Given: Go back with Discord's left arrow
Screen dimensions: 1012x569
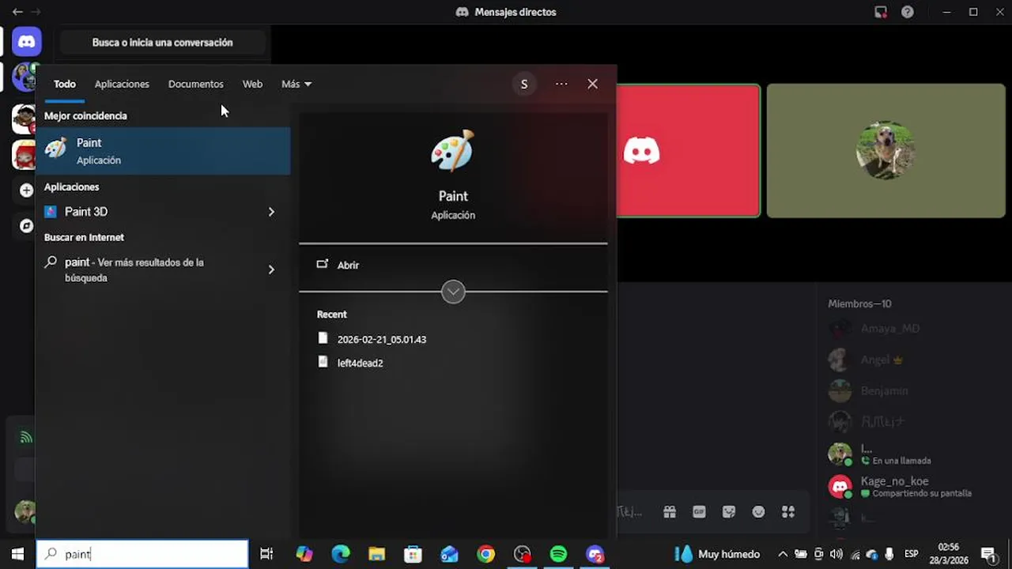Looking at the screenshot, I should click(17, 12).
